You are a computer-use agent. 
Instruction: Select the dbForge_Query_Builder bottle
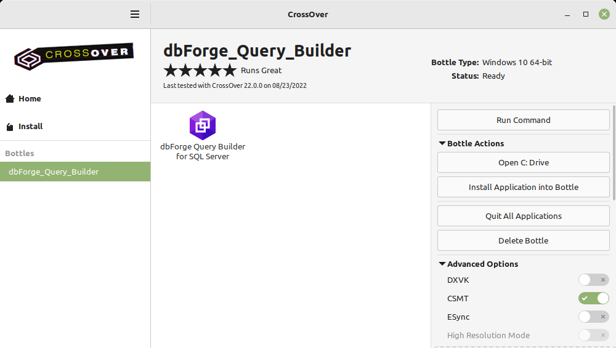click(x=75, y=172)
